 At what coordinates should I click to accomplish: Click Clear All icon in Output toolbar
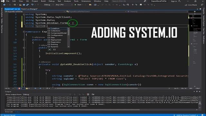coord(88,94)
